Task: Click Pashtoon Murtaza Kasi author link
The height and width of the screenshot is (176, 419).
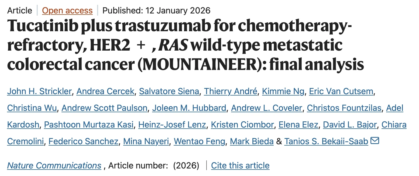Action: pos(89,125)
